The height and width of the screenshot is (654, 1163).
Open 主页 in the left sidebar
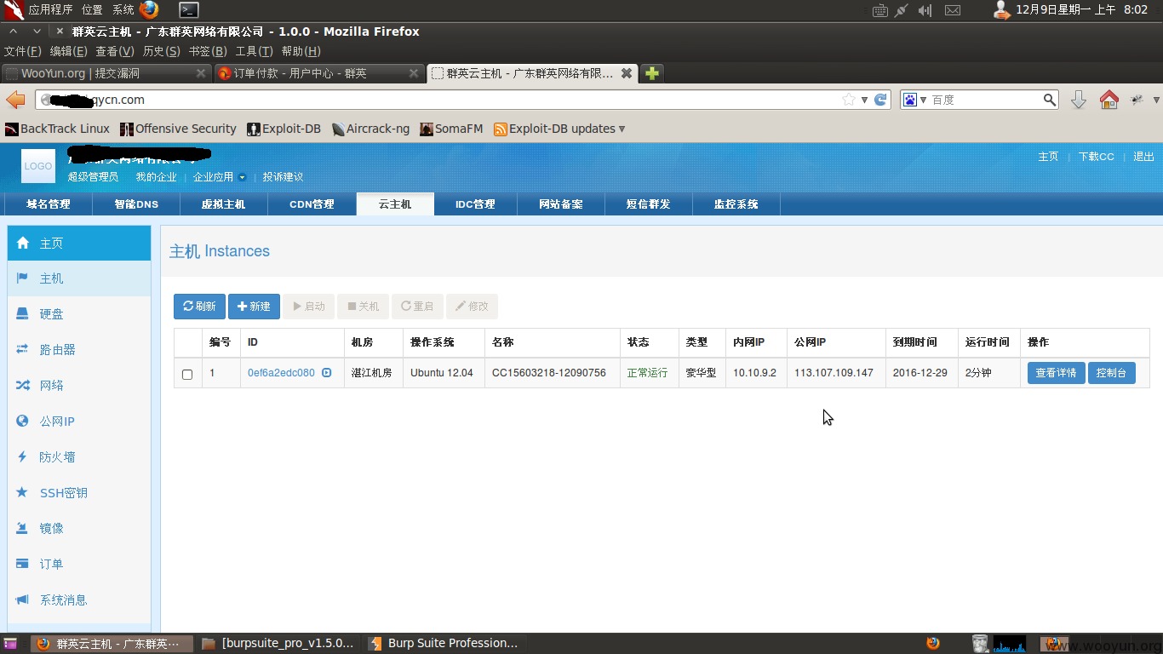79,243
